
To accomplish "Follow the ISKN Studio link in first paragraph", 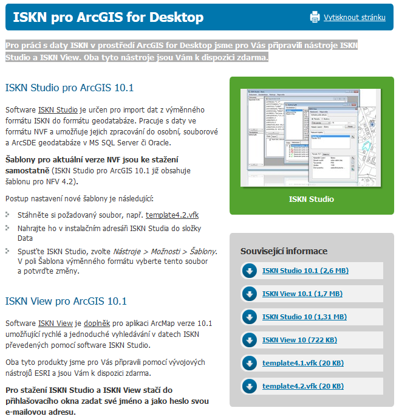I will coord(58,110).
